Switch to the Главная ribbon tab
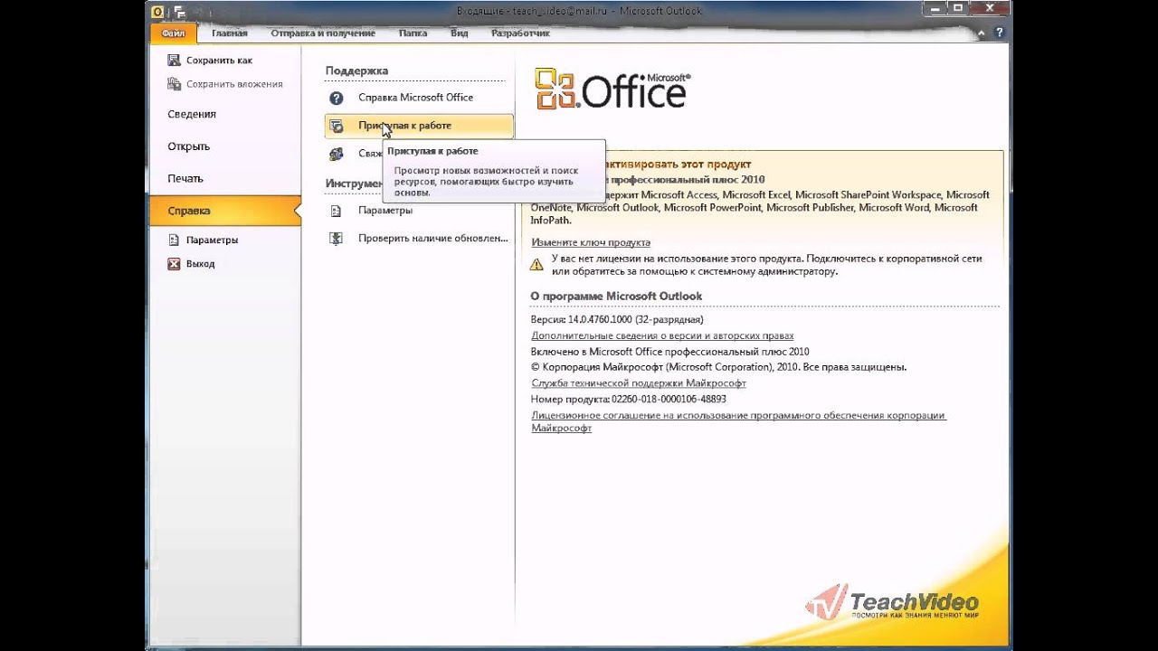This screenshot has height=651, width=1158. tap(230, 33)
